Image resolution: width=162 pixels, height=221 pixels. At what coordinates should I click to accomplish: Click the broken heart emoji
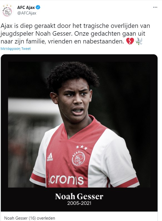point(130,41)
